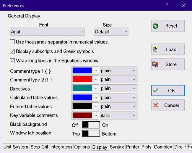This screenshot has height=153, width=192.
Task: Enable thousands separator in numerical values
Action: click(12, 42)
